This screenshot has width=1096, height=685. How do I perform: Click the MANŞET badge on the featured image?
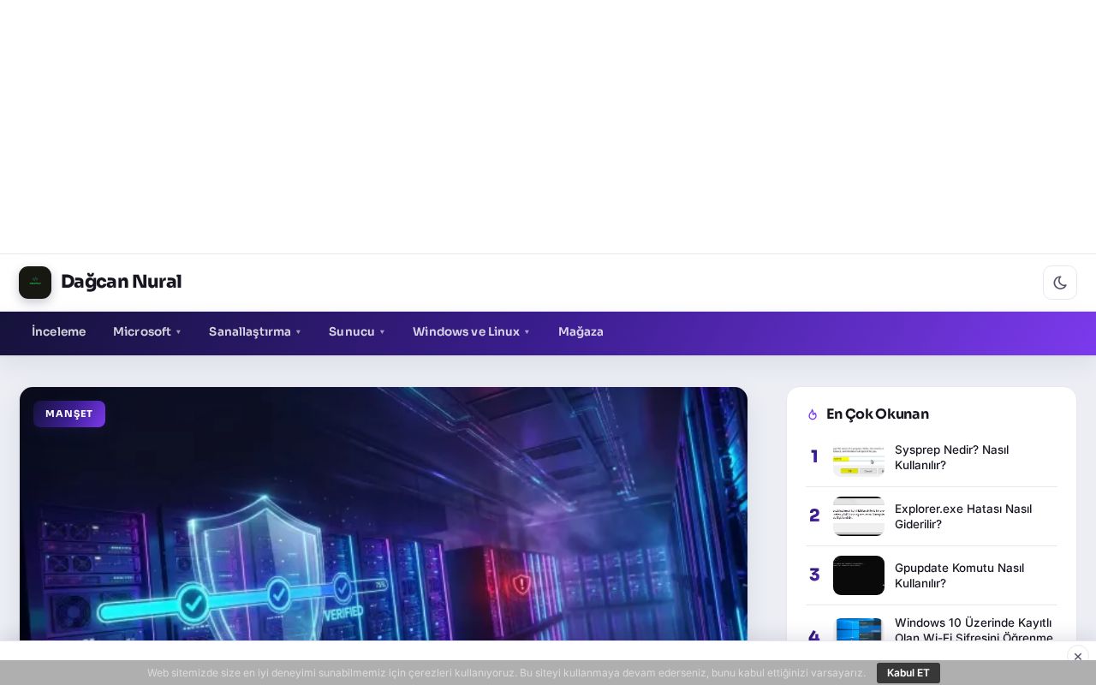coord(69,414)
